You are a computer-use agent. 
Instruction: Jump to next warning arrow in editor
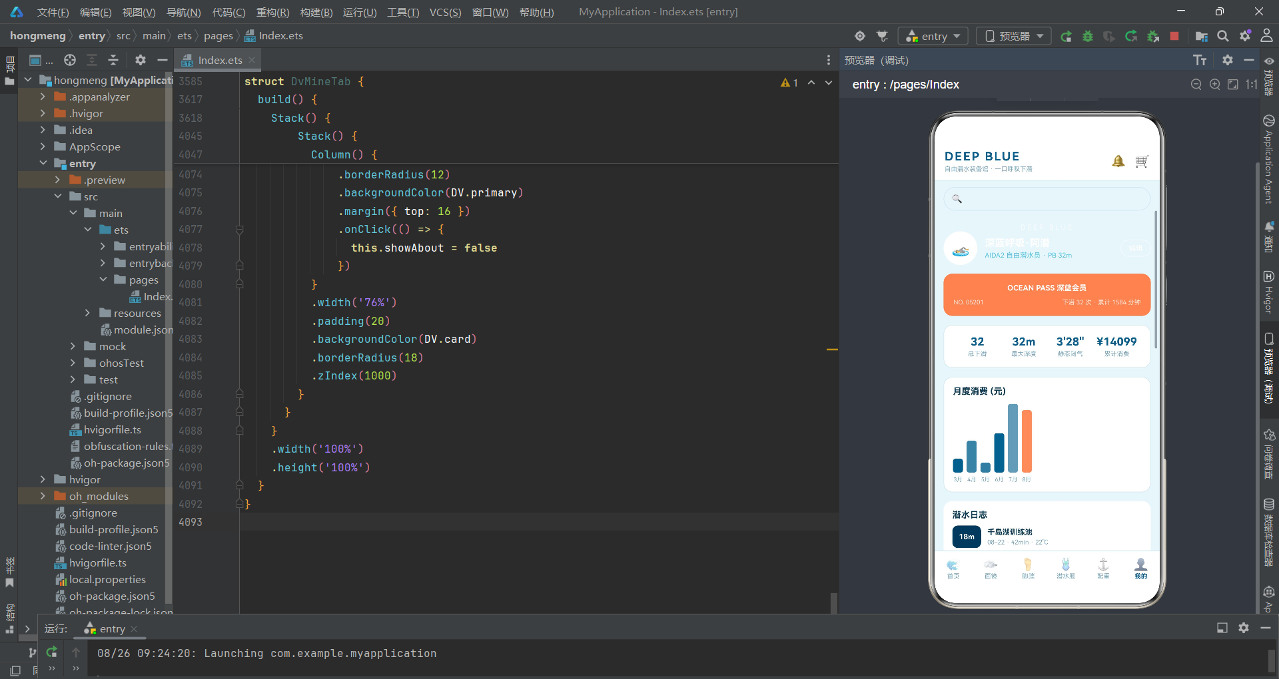(829, 83)
